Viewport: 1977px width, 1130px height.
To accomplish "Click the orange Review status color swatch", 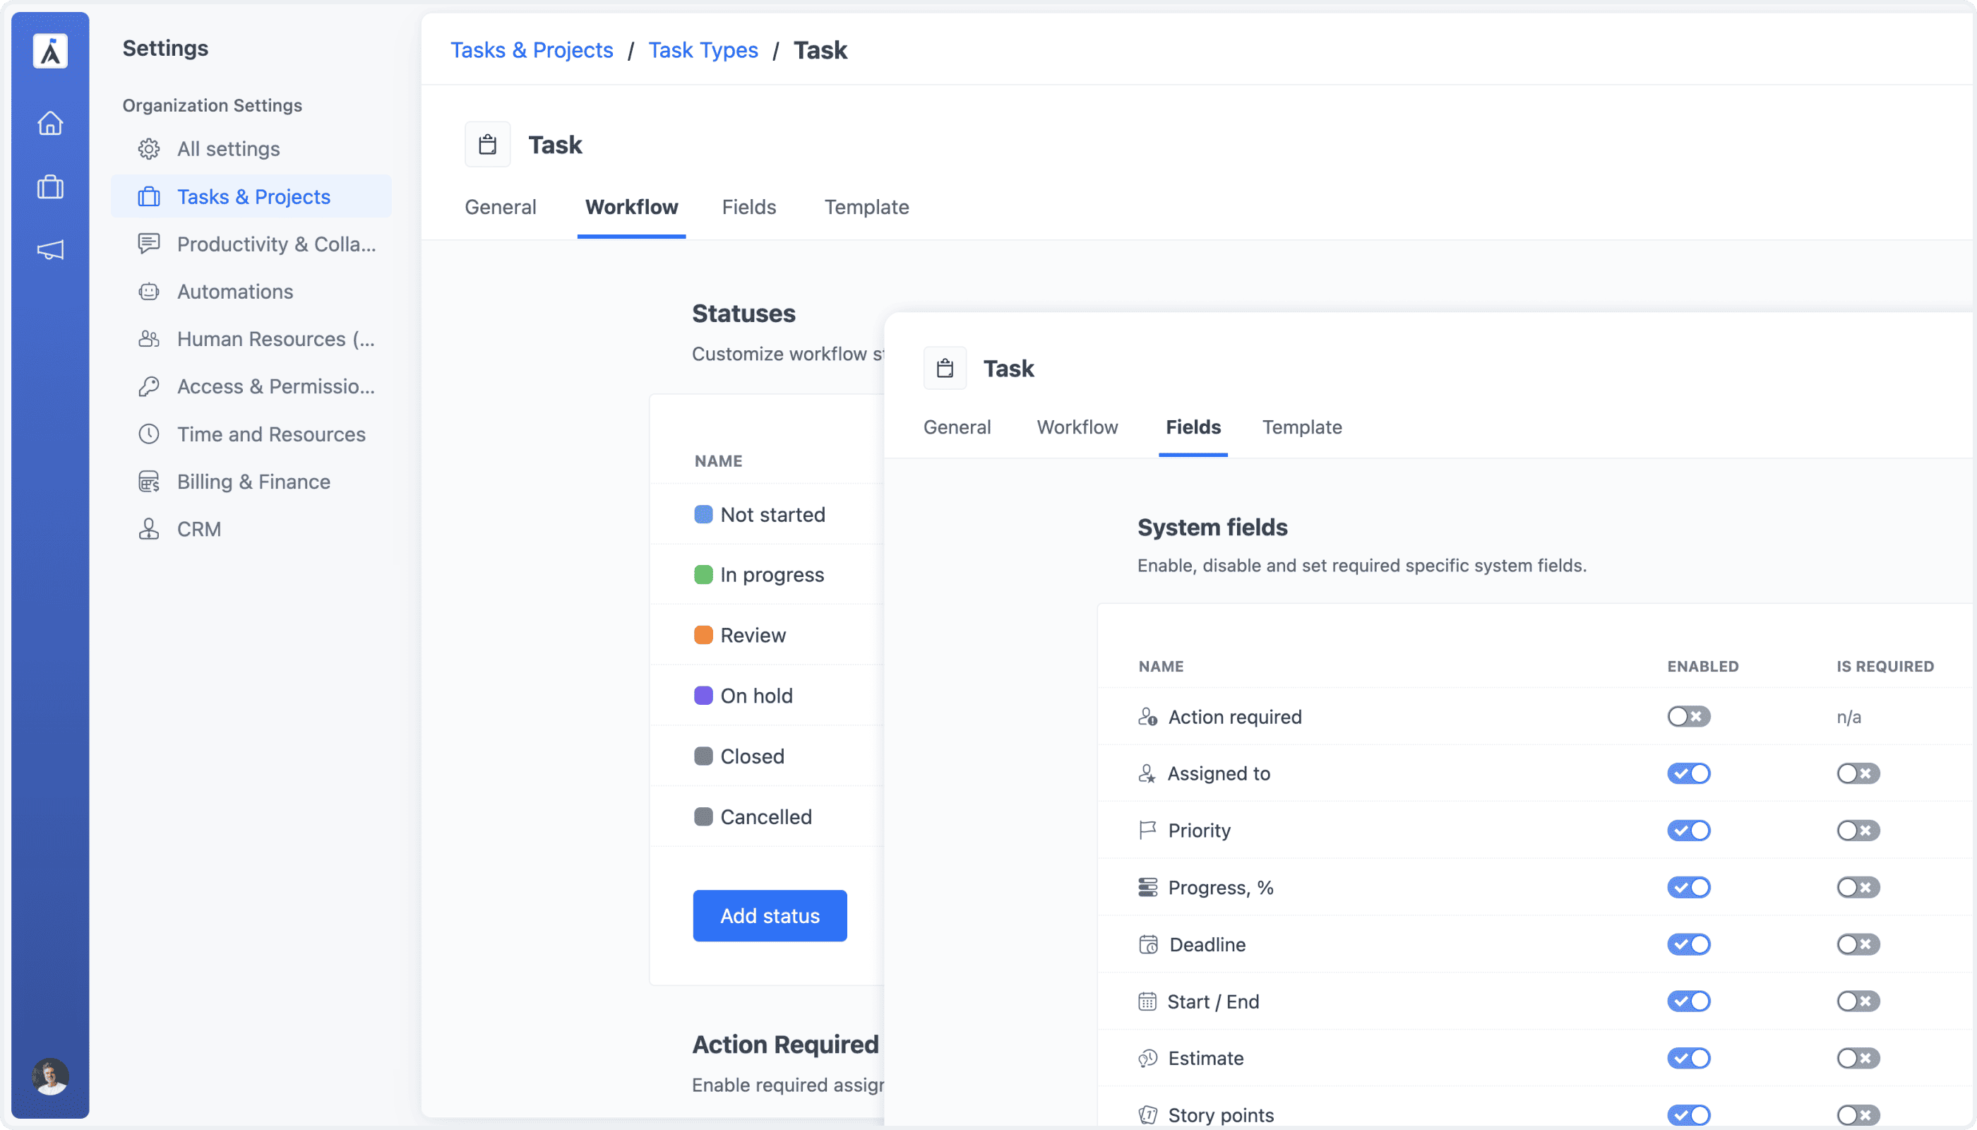I will (x=703, y=635).
